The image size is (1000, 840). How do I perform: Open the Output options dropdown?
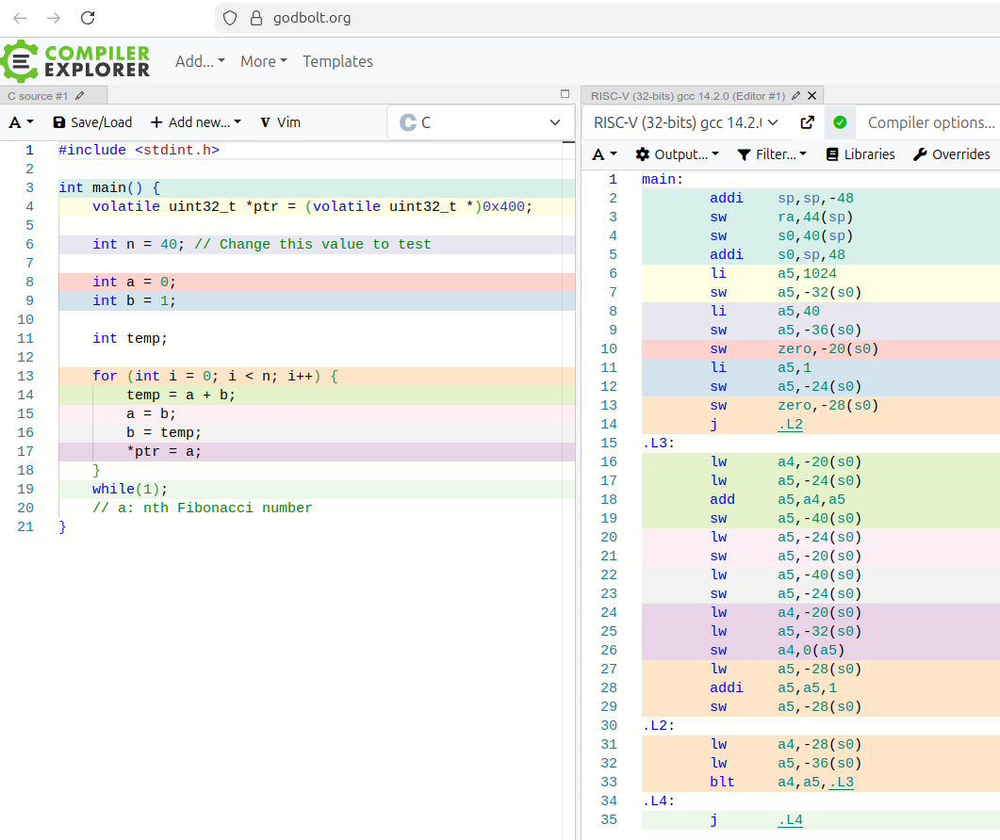click(x=677, y=154)
